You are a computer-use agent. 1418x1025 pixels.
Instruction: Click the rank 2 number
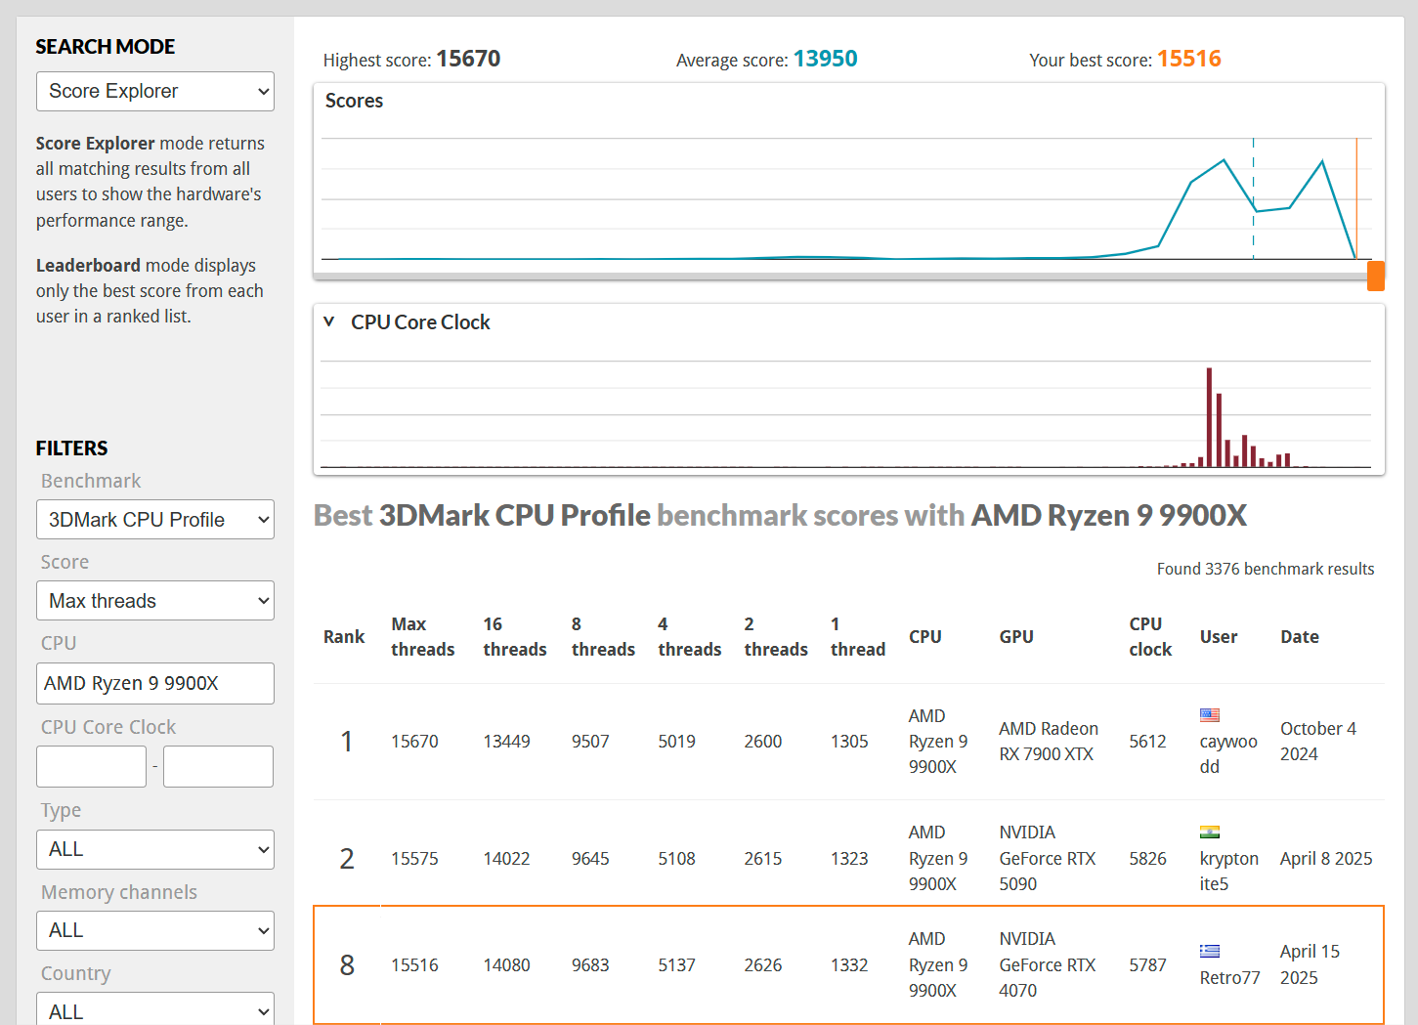[347, 859]
